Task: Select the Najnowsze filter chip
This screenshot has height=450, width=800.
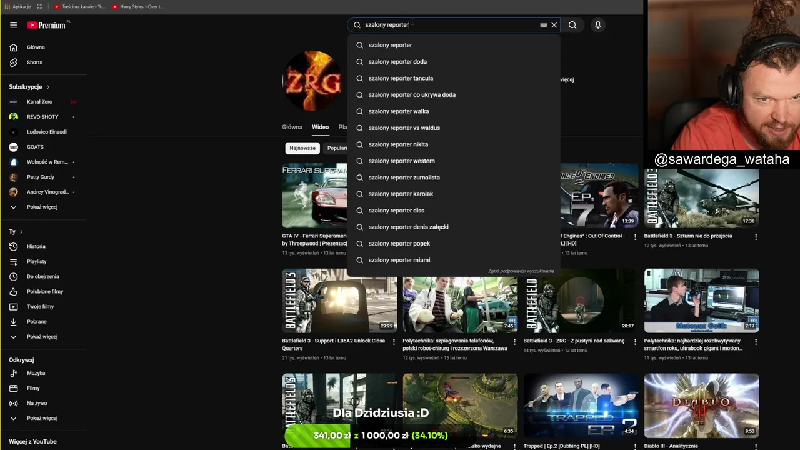Action: (x=302, y=148)
